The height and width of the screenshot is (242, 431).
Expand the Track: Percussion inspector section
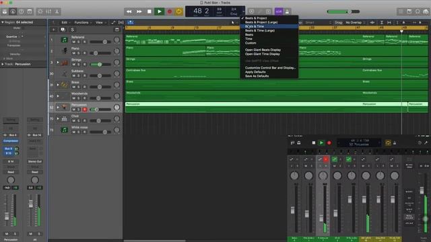[x=3, y=65]
